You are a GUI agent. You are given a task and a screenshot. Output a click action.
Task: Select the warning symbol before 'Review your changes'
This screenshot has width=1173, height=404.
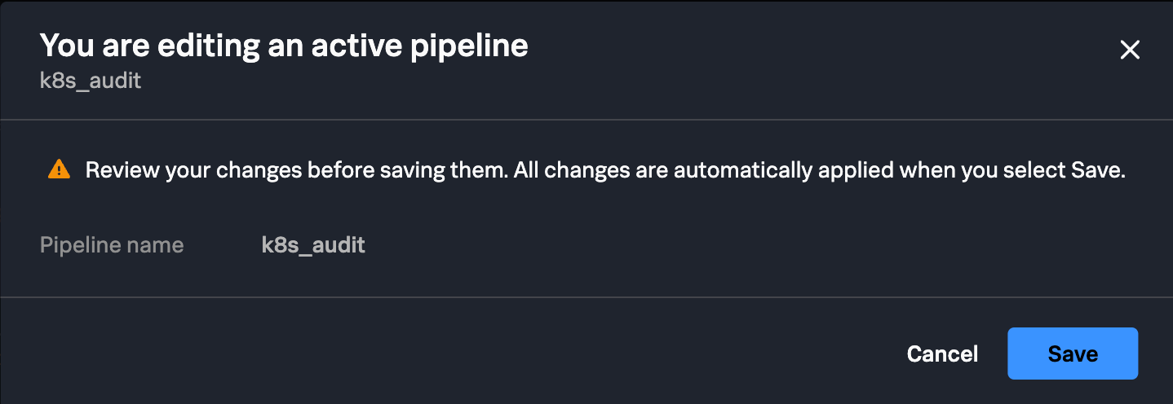click(x=59, y=170)
